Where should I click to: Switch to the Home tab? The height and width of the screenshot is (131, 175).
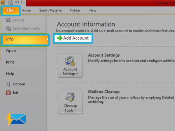pyautogui.click(x=26, y=10)
